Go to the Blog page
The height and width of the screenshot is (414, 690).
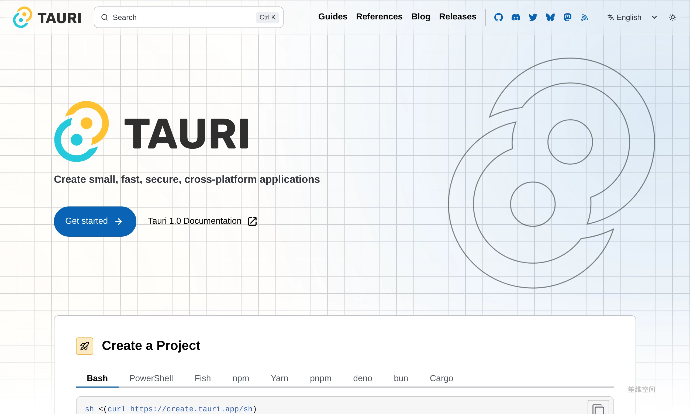pyautogui.click(x=421, y=17)
